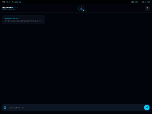Screen dimensions: 152x114
Task: Click the NELOHIMA title in the header
Action: click(x=8, y=8)
